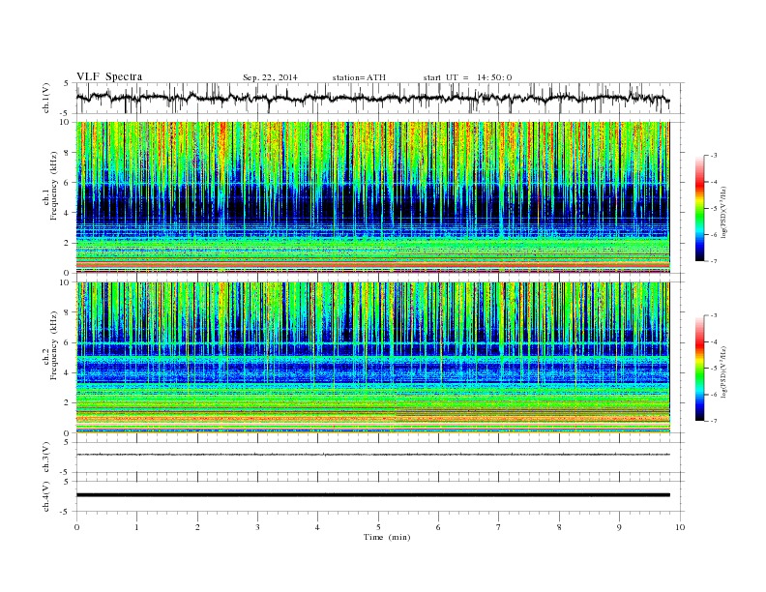Click time axis tick label "3"
The height and width of the screenshot is (592, 766).
click(x=257, y=527)
